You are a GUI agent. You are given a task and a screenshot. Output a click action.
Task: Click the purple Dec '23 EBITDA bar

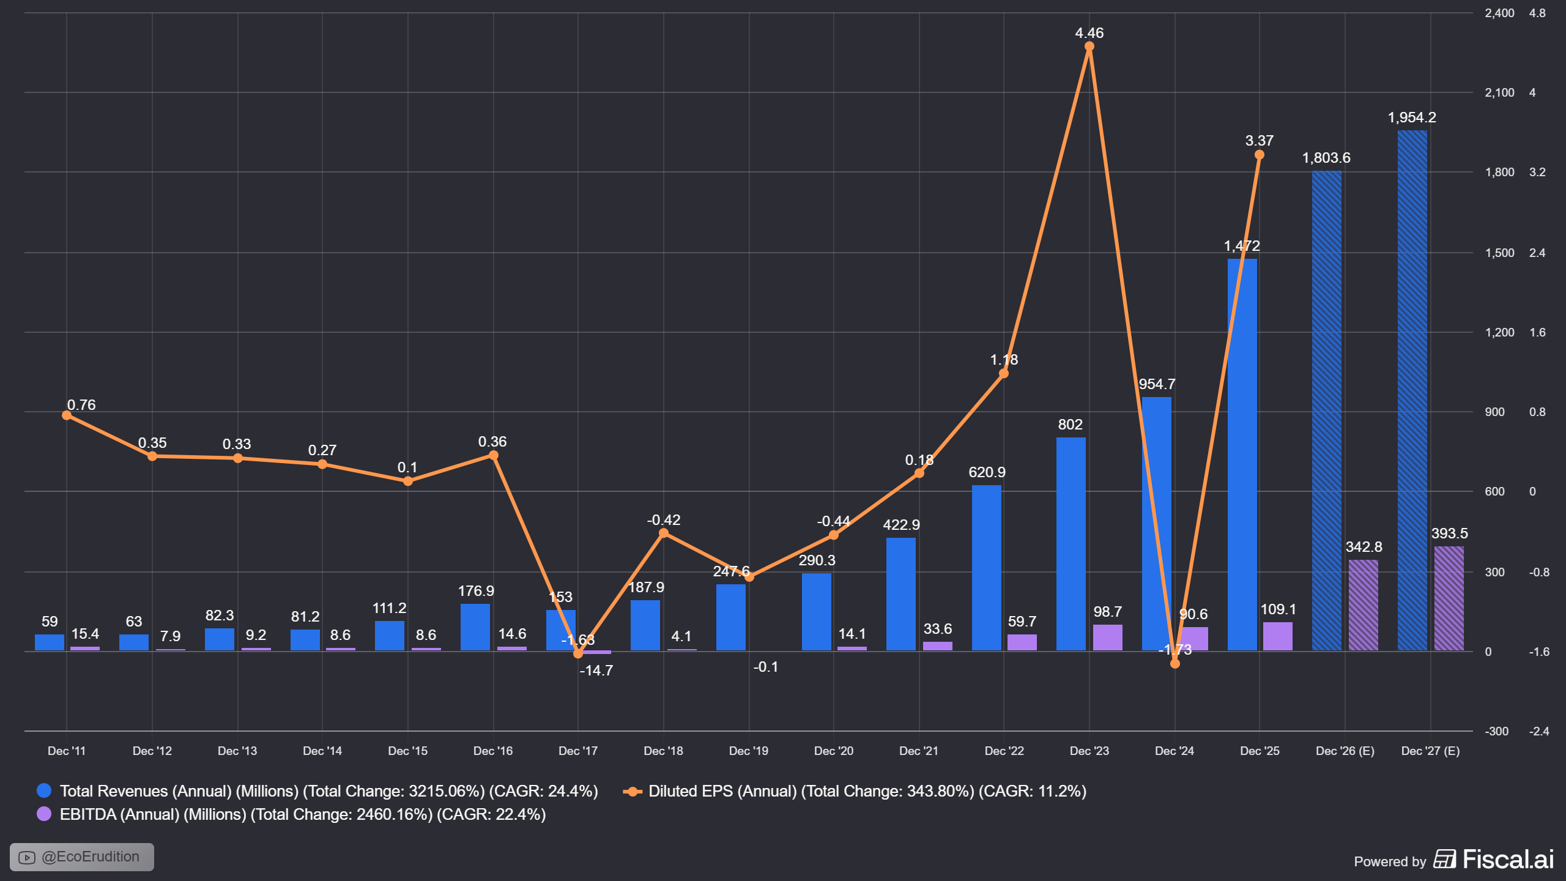[1108, 638]
